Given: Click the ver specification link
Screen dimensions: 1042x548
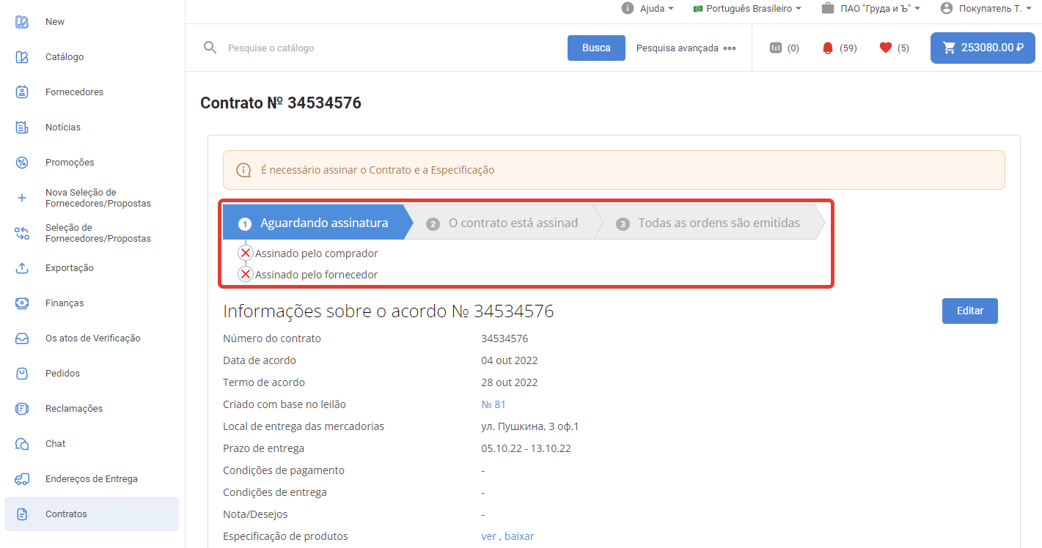Looking at the screenshot, I should click(488, 536).
